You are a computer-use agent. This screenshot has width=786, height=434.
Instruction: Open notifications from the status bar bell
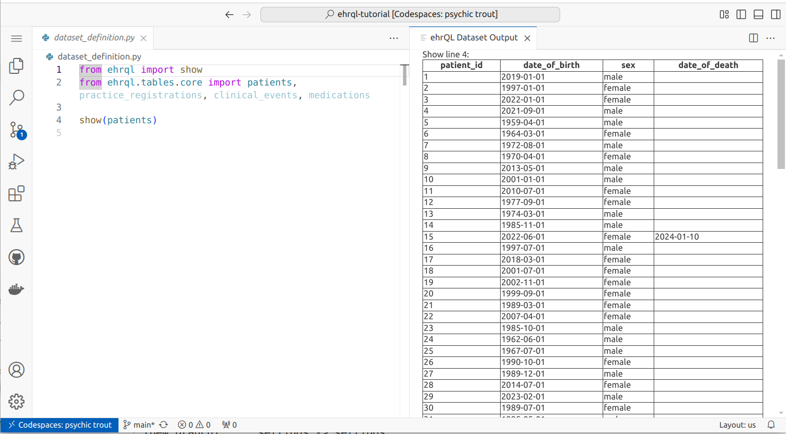pos(771,424)
